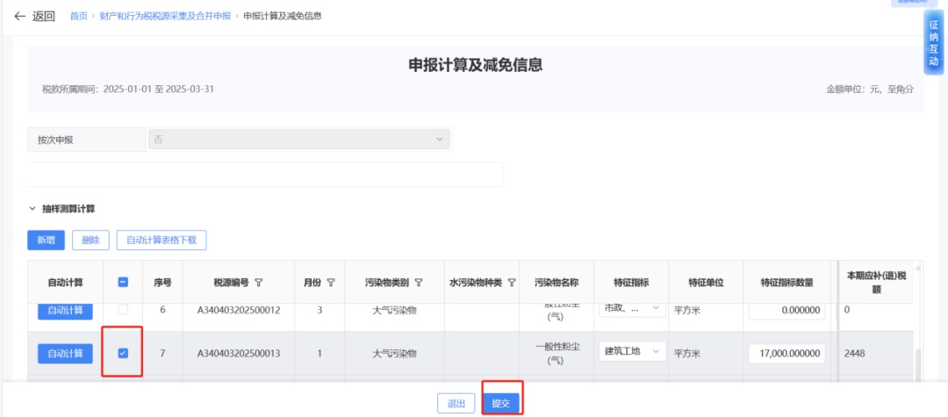Open 建筑工地 特征指标 dropdown in row 7
The image size is (948, 417).
click(x=630, y=352)
